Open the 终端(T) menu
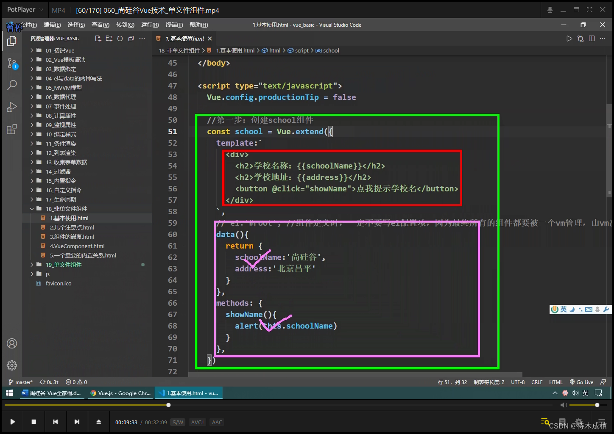The width and height of the screenshot is (614, 434). tap(174, 25)
